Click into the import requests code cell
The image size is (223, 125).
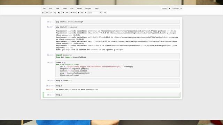(x=117, y=56)
